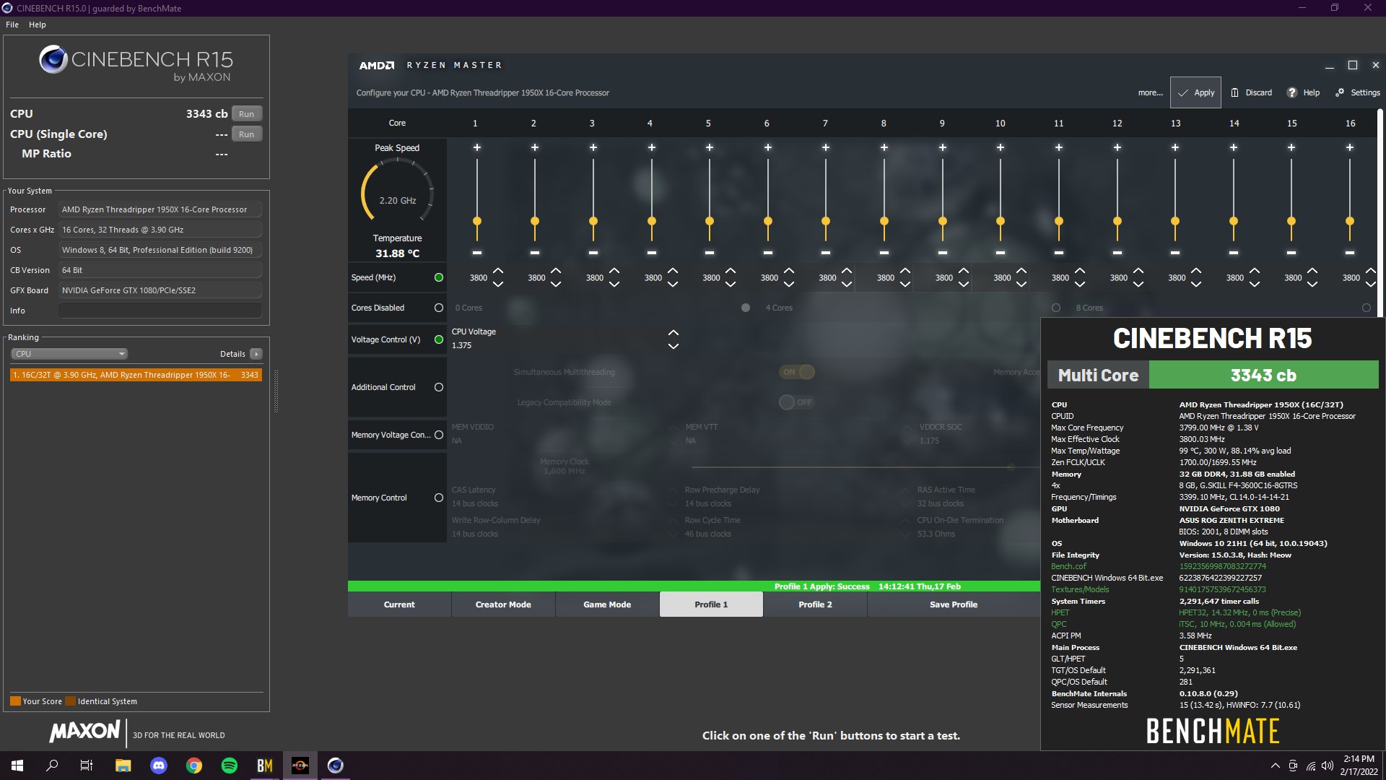Switch to Cinebench taskbar icon
The height and width of the screenshot is (780, 1386).
335,766
